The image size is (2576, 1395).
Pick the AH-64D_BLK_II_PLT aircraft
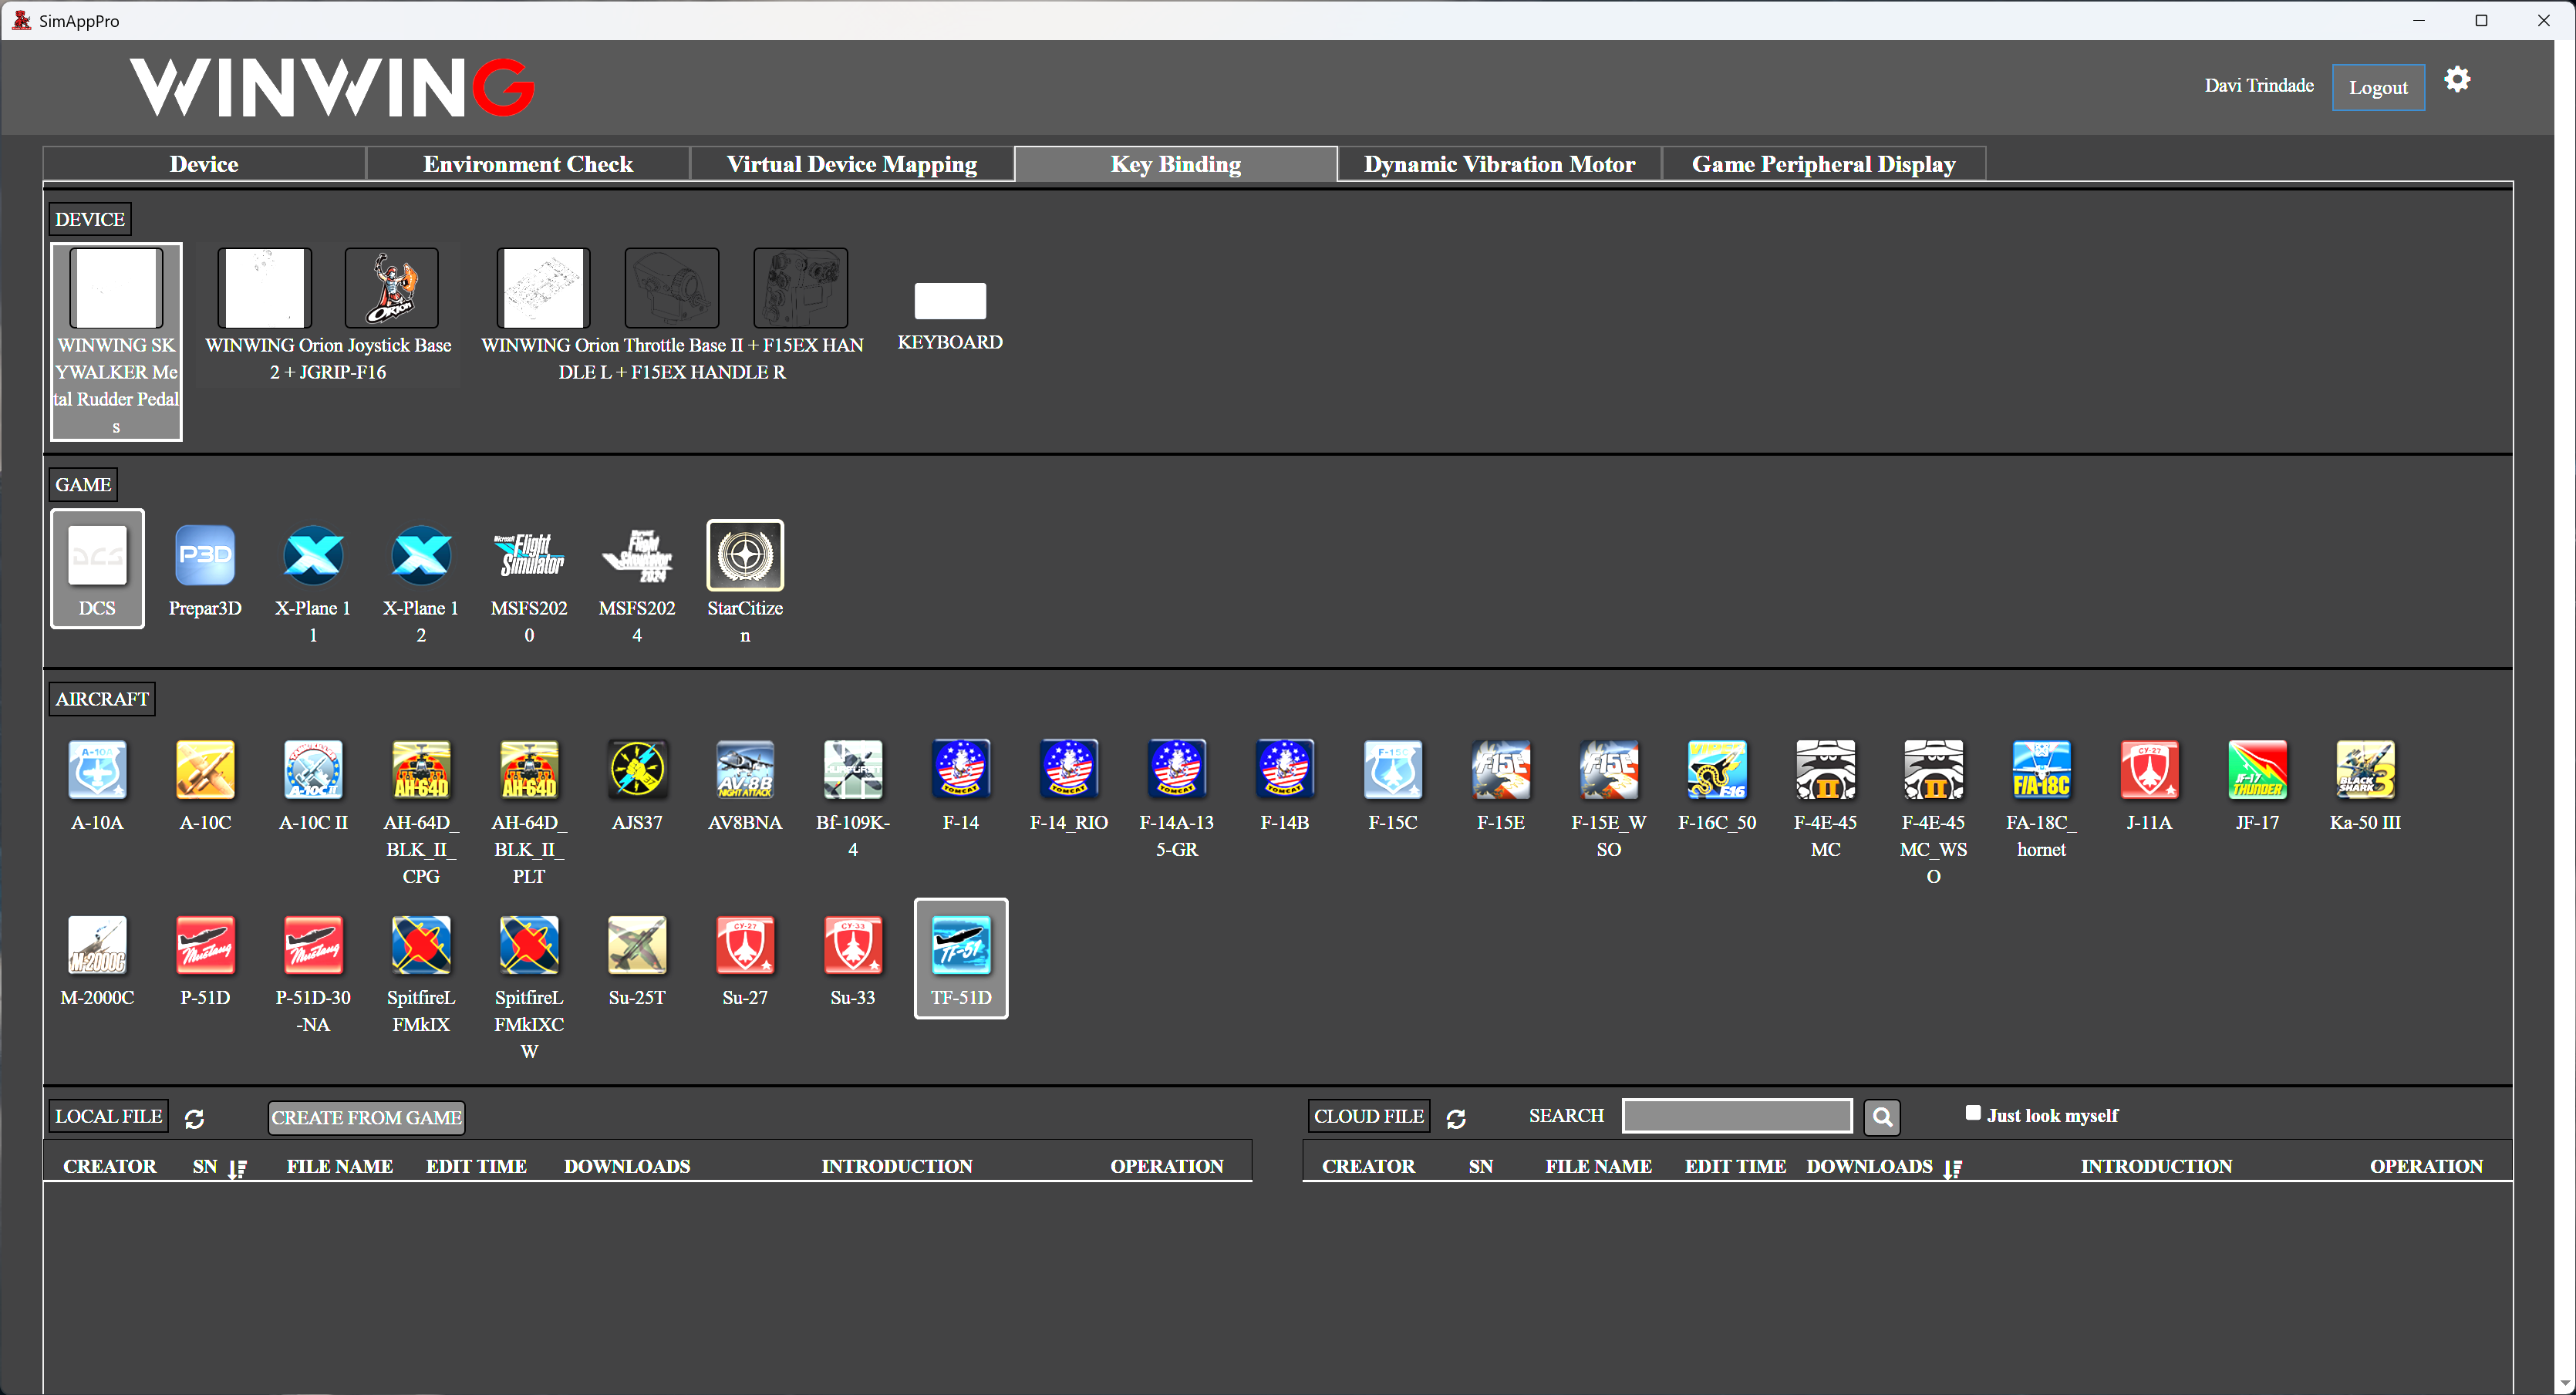(x=529, y=770)
